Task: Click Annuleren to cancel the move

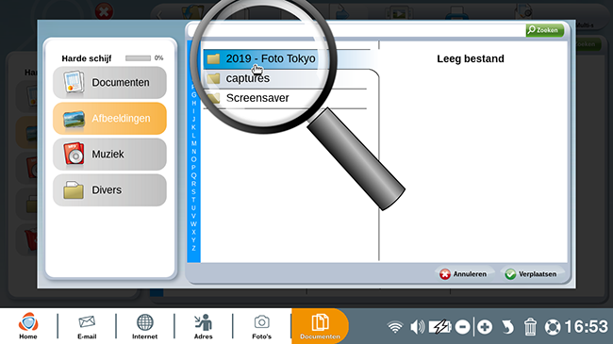Action: pyautogui.click(x=463, y=274)
